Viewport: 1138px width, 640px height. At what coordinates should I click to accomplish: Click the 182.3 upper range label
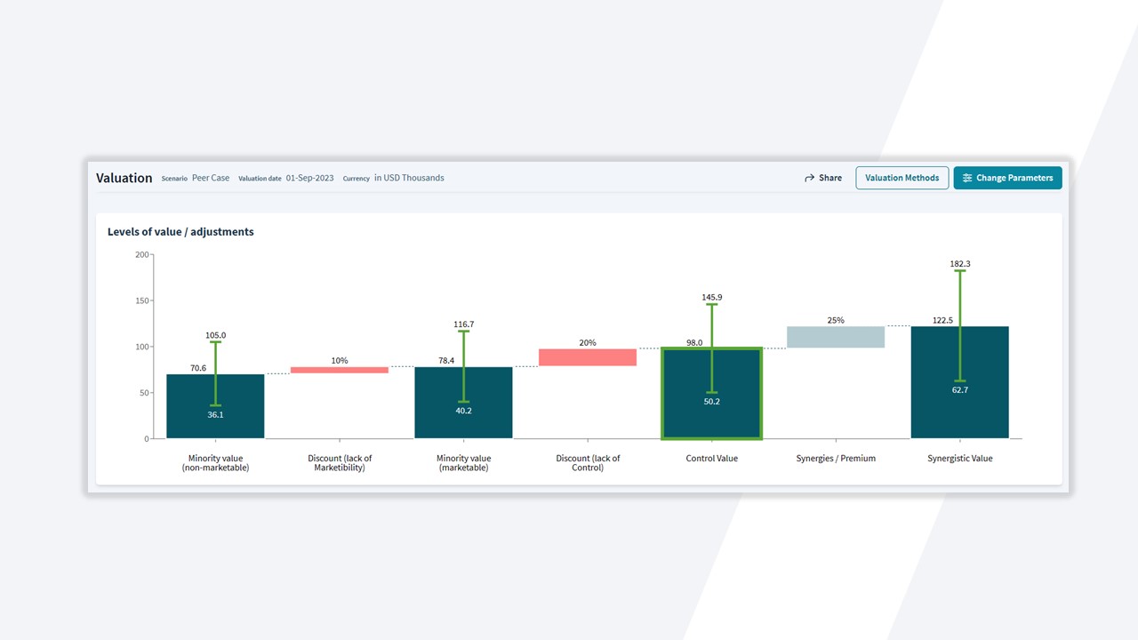coord(960,264)
